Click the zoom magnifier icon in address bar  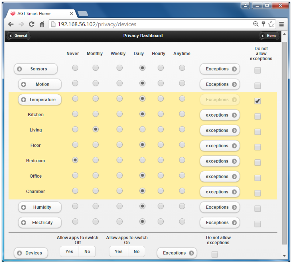coord(256,24)
